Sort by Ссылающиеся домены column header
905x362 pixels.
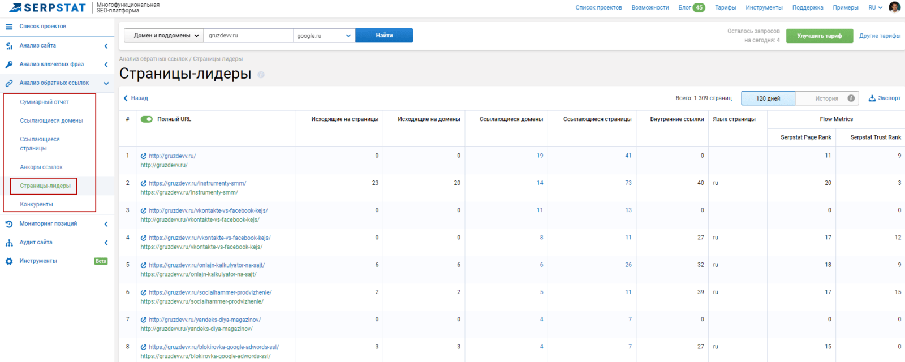point(511,119)
